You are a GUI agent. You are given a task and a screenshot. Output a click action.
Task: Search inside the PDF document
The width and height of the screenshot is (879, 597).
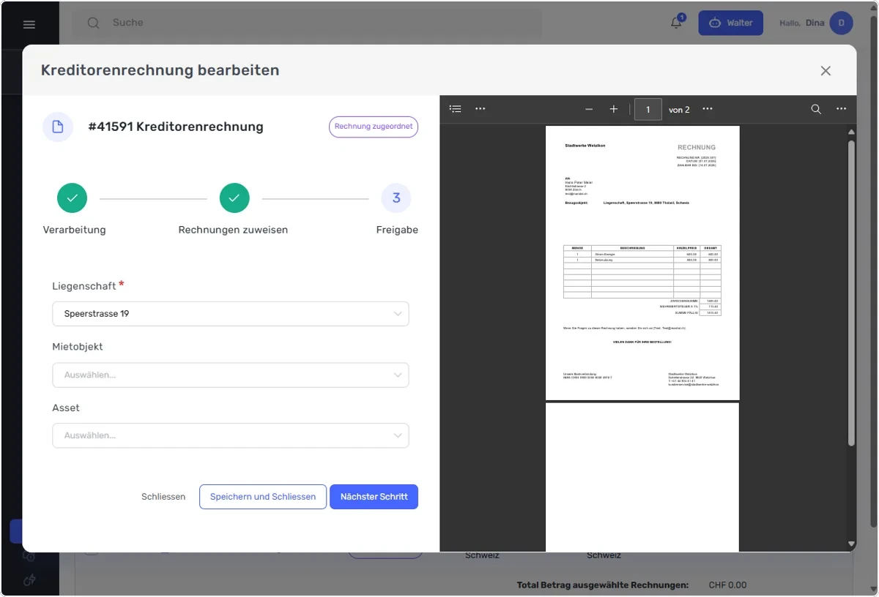coord(816,109)
